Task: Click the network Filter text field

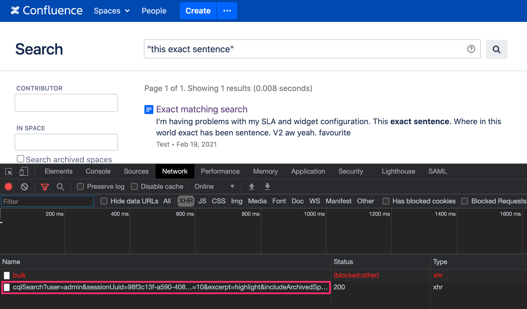Action: pyautogui.click(x=47, y=201)
